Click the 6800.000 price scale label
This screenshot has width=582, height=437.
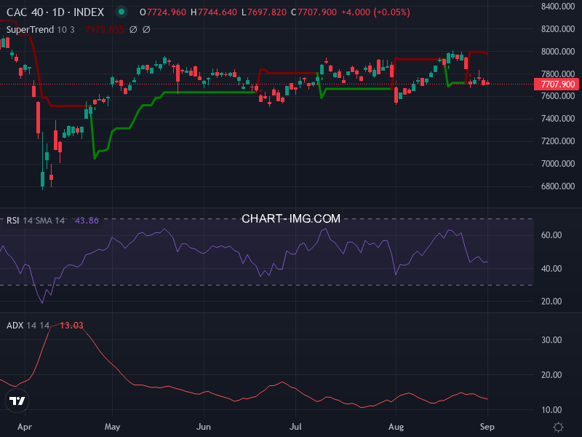click(558, 186)
